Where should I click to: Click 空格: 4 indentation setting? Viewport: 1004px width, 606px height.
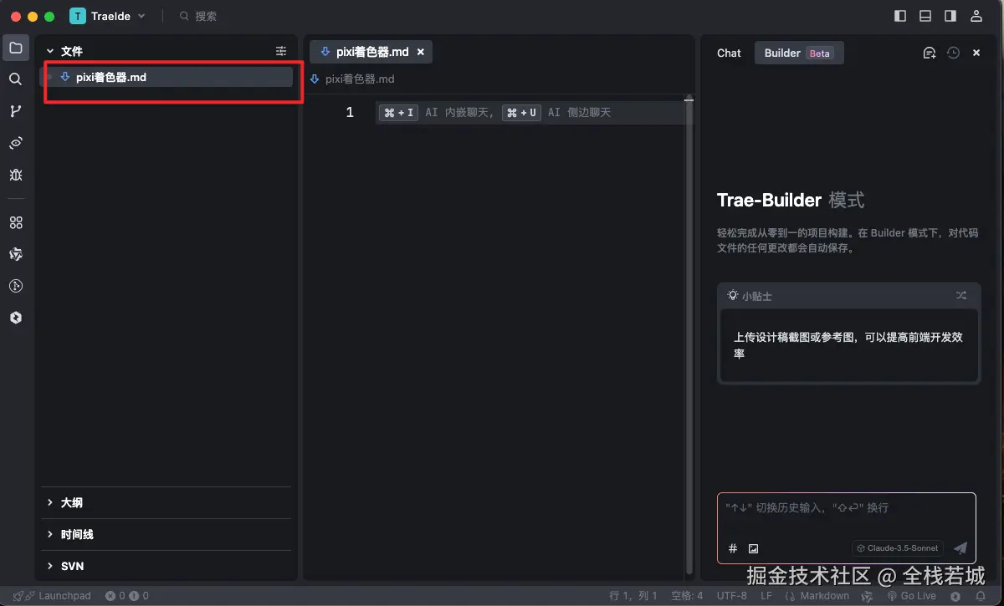pyautogui.click(x=687, y=596)
